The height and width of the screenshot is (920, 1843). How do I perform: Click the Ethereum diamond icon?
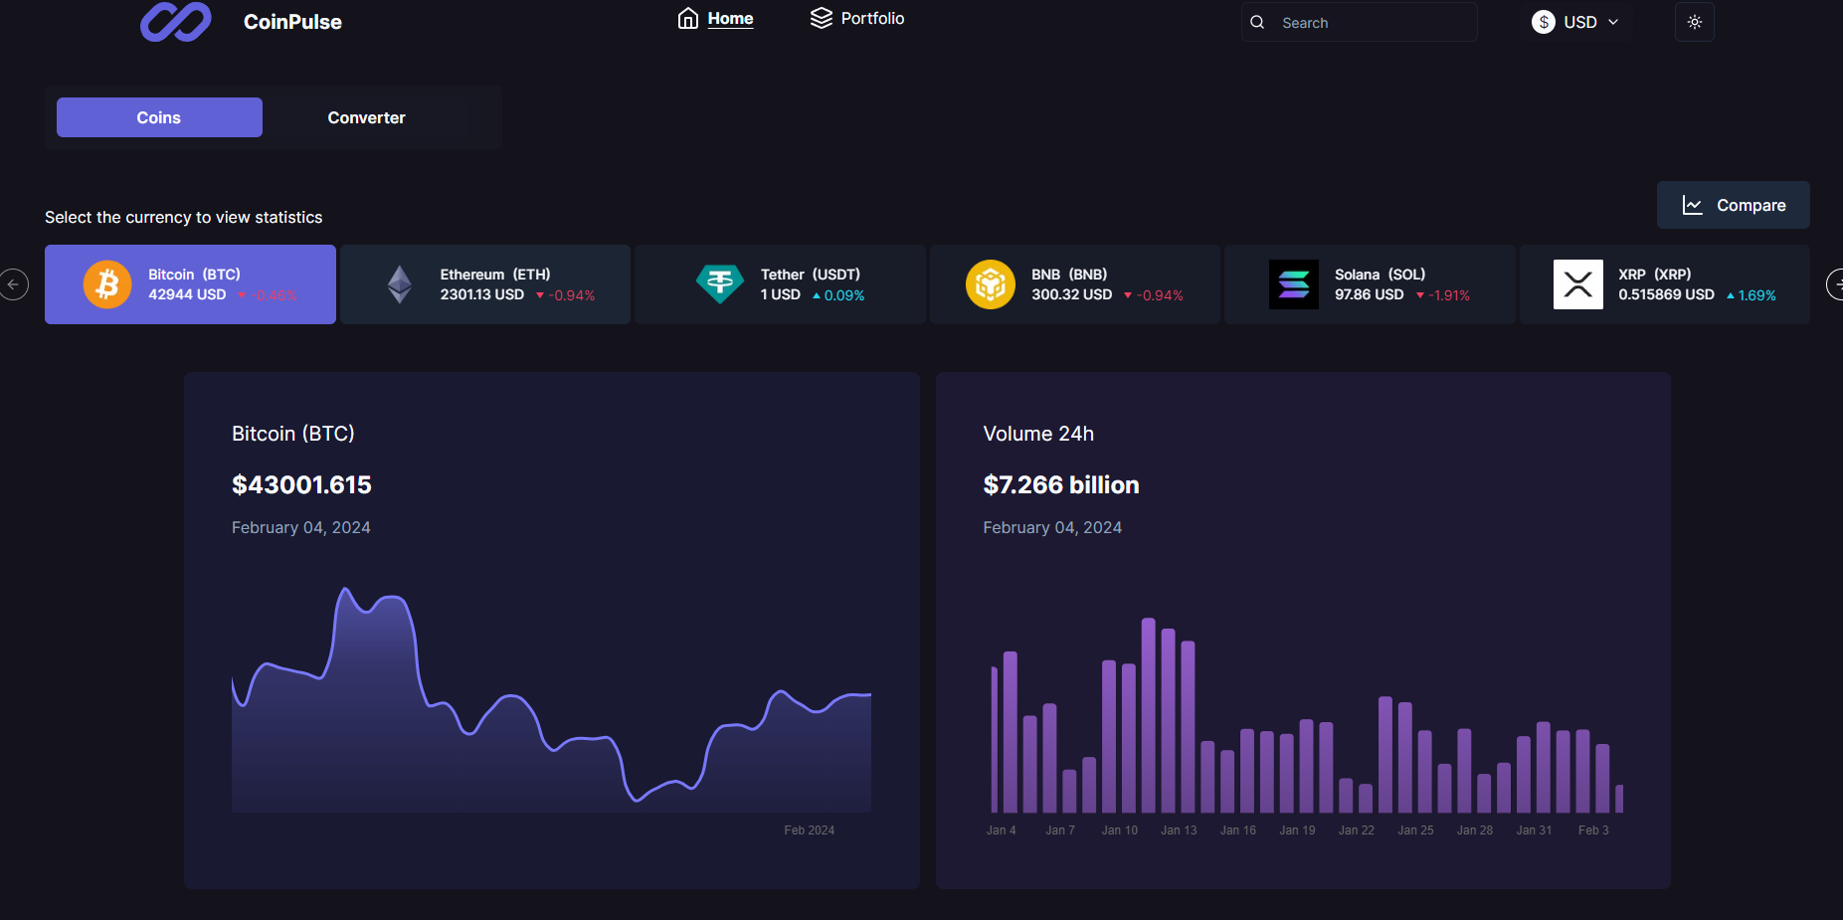coord(399,283)
